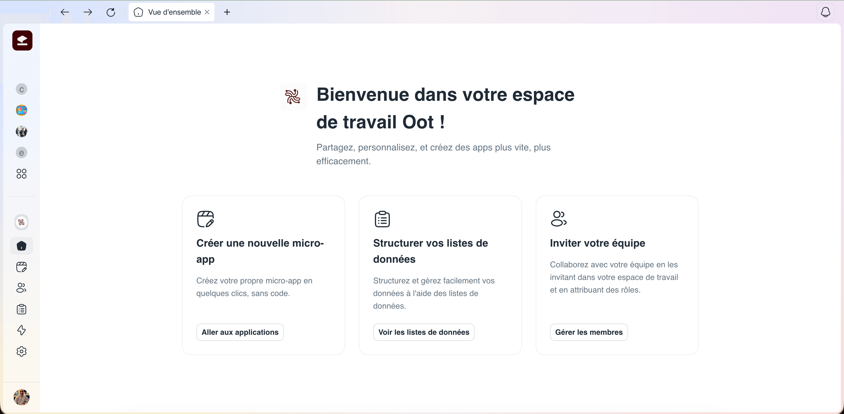Open the lightning bolt automations icon
This screenshot has width=844, height=414.
22,330
